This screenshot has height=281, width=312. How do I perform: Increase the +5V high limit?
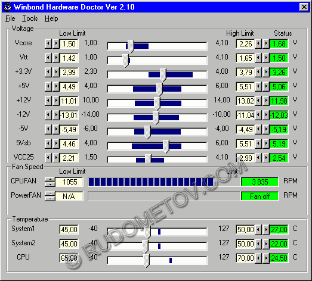(x=266, y=86)
